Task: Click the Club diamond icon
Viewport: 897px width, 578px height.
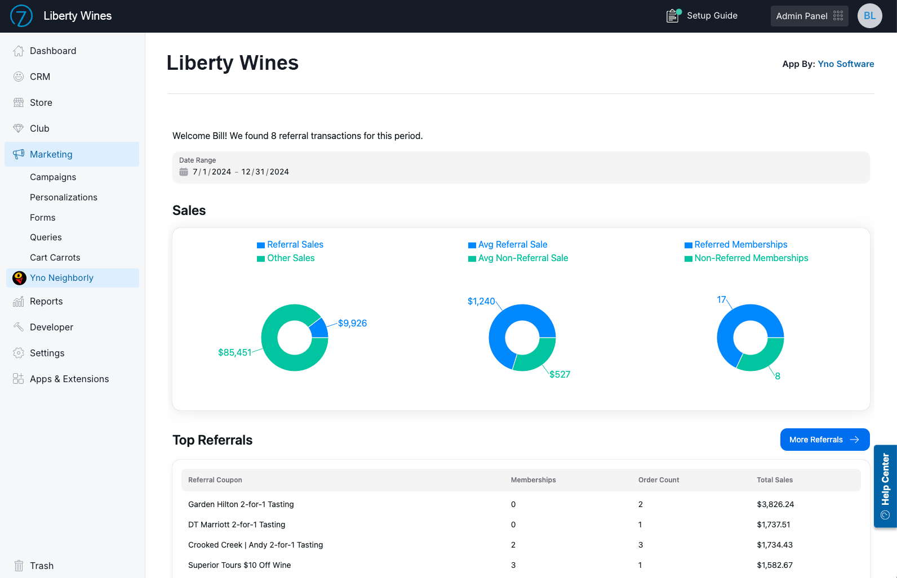Action: coord(19,128)
